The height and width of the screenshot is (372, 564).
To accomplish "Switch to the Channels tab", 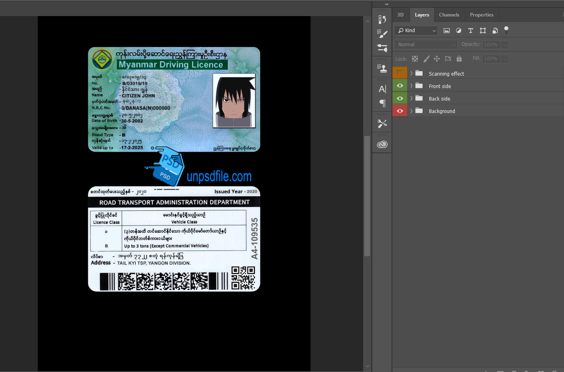I will [449, 15].
